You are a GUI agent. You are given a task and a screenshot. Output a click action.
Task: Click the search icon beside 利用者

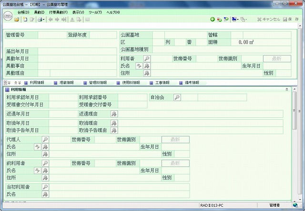click(147, 59)
